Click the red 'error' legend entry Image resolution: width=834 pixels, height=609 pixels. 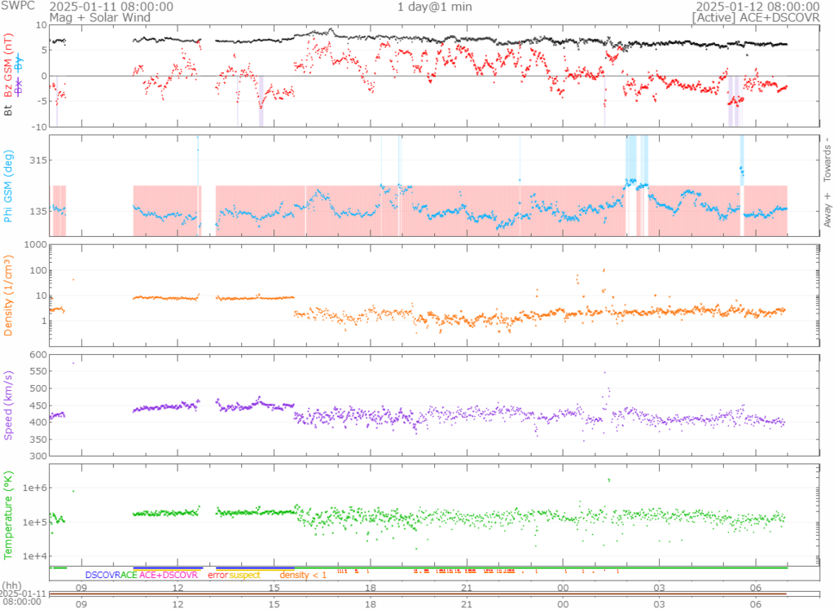click(217, 576)
